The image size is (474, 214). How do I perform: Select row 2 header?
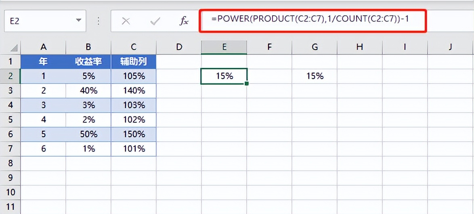point(10,76)
